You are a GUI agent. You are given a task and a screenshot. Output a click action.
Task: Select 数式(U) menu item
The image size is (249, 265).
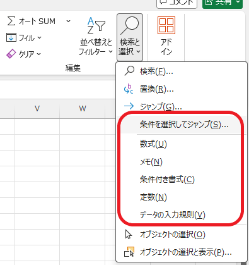point(182,144)
